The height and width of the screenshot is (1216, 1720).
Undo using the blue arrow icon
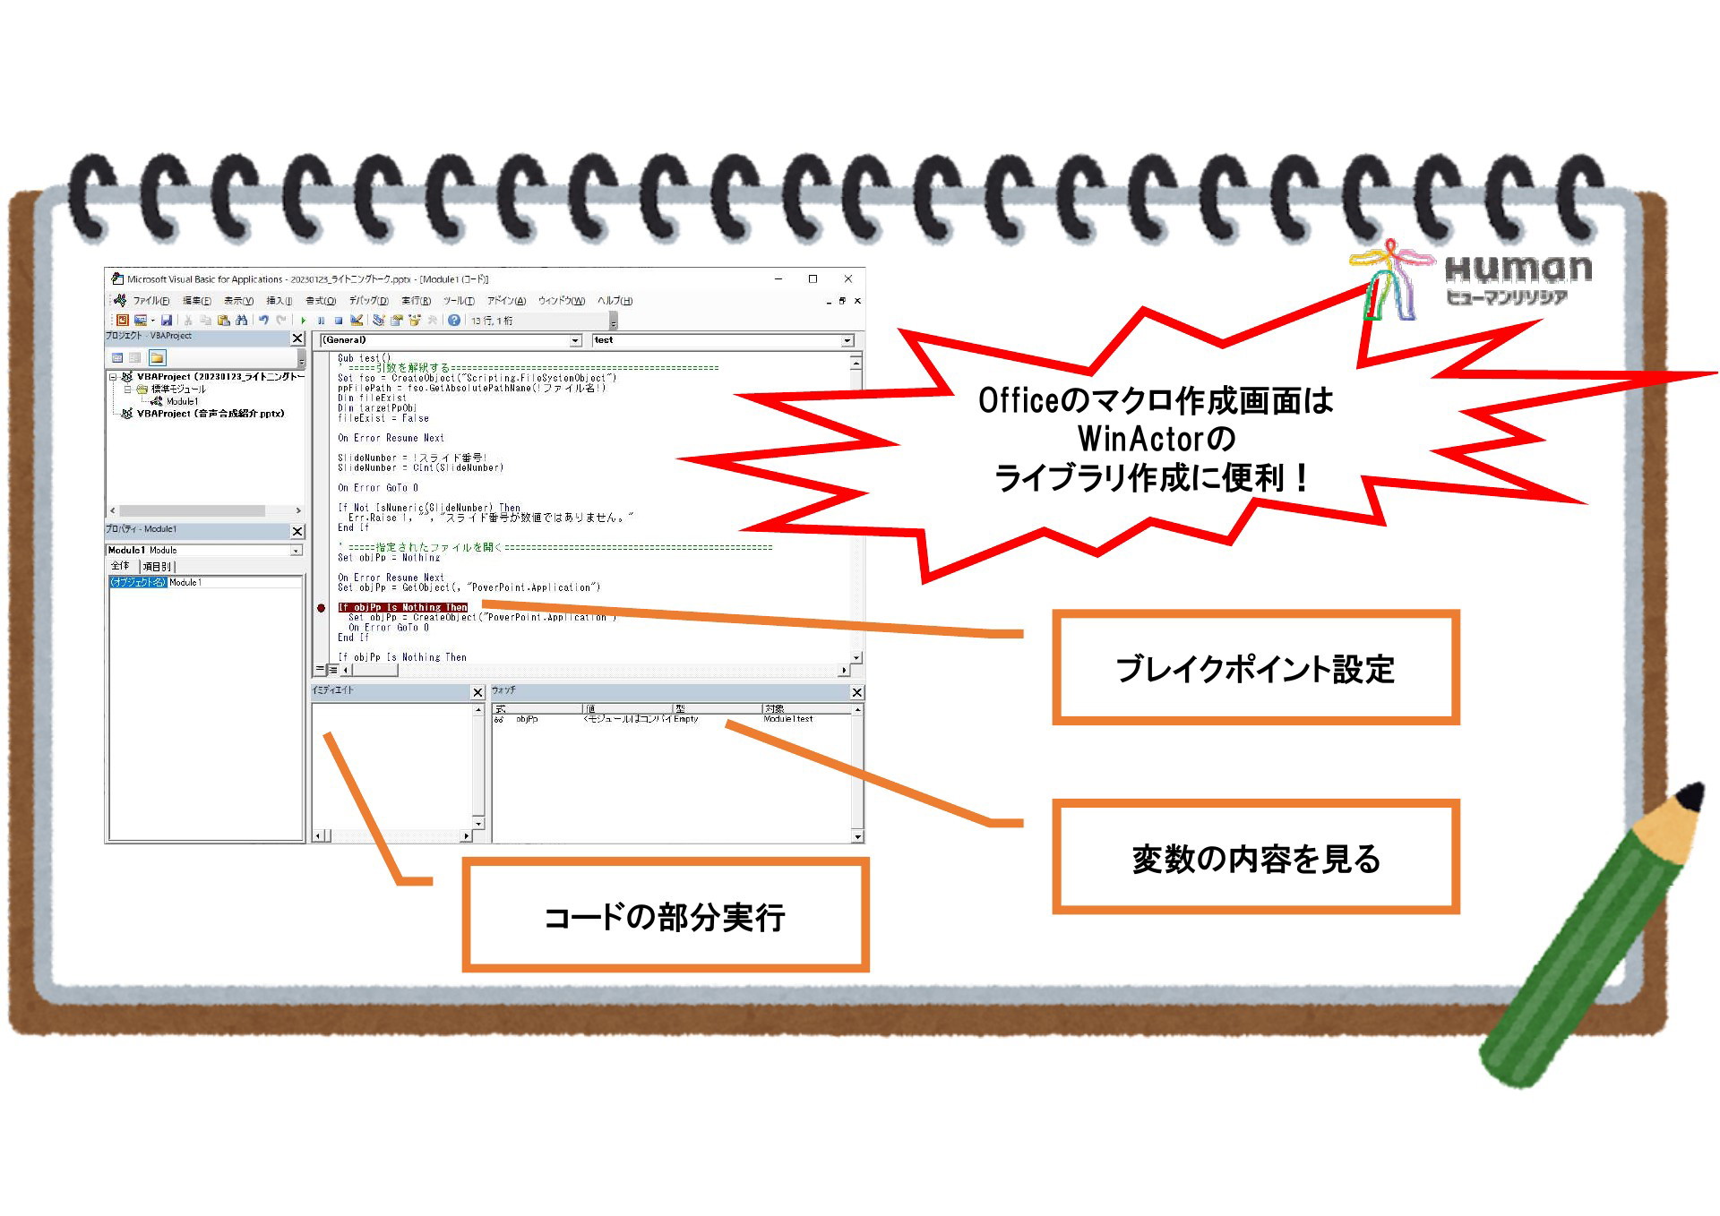264,320
